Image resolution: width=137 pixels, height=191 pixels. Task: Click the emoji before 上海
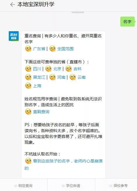pyautogui.click(x=28, y=86)
